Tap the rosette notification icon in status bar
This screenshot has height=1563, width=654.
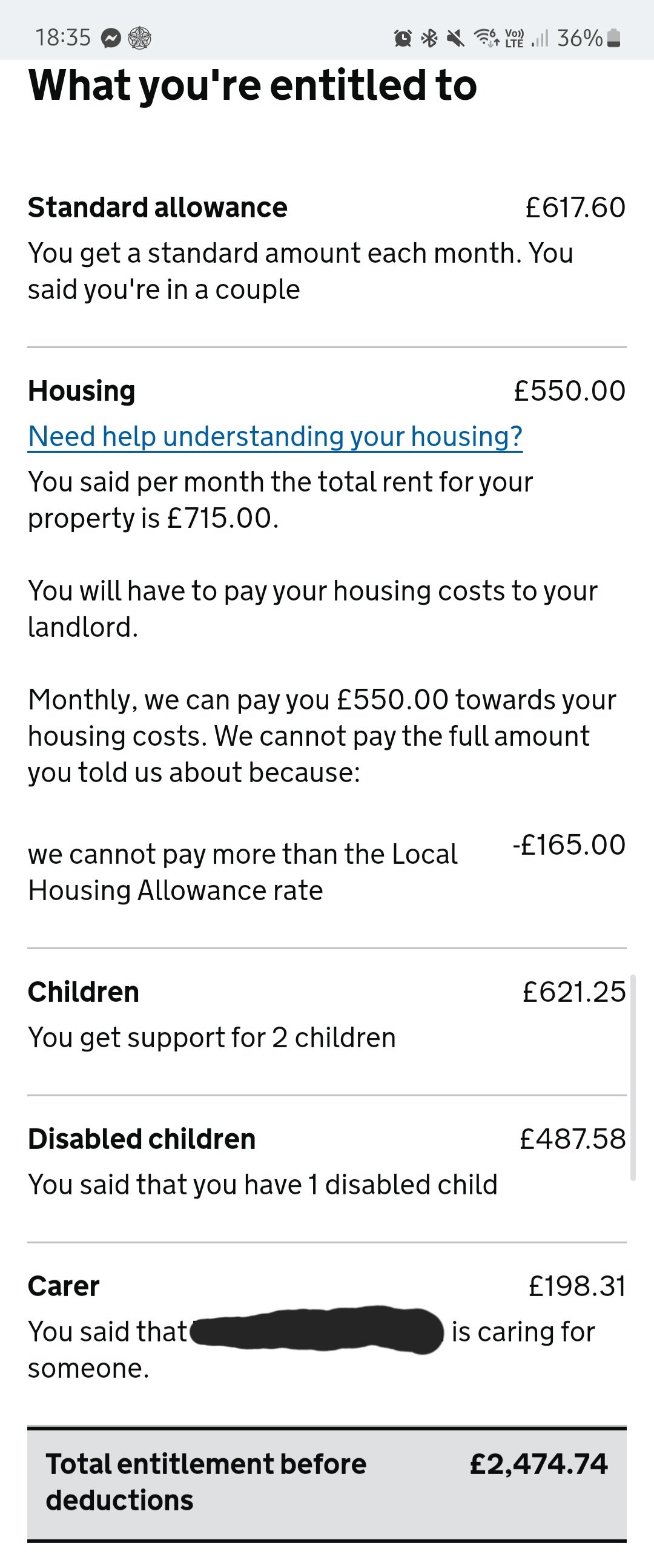[140, 38]
